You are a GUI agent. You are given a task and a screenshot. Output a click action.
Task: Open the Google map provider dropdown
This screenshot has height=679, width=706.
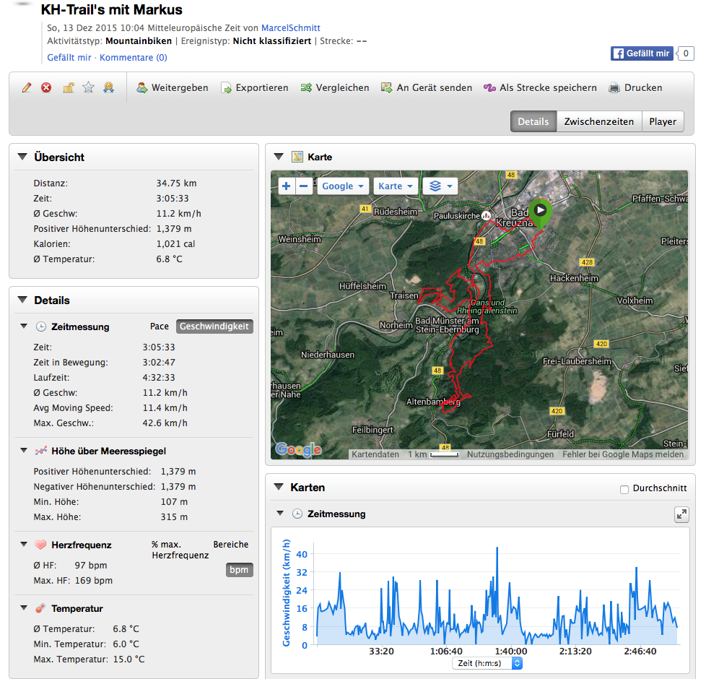343,186
